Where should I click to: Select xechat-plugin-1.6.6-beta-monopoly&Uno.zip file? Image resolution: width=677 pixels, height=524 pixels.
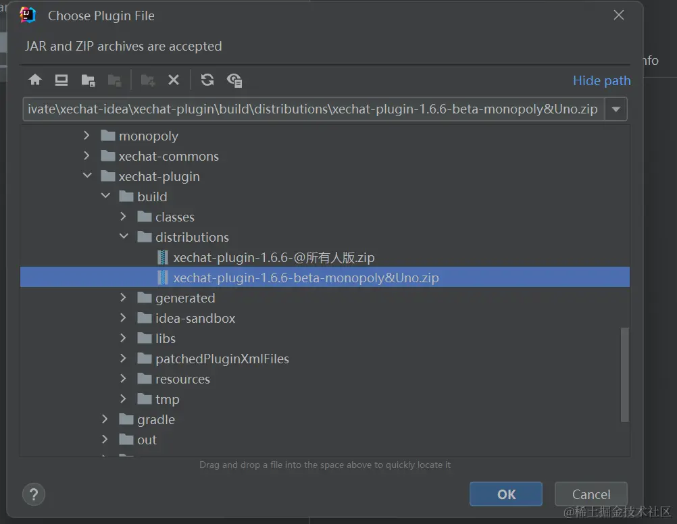click(325, 277)
